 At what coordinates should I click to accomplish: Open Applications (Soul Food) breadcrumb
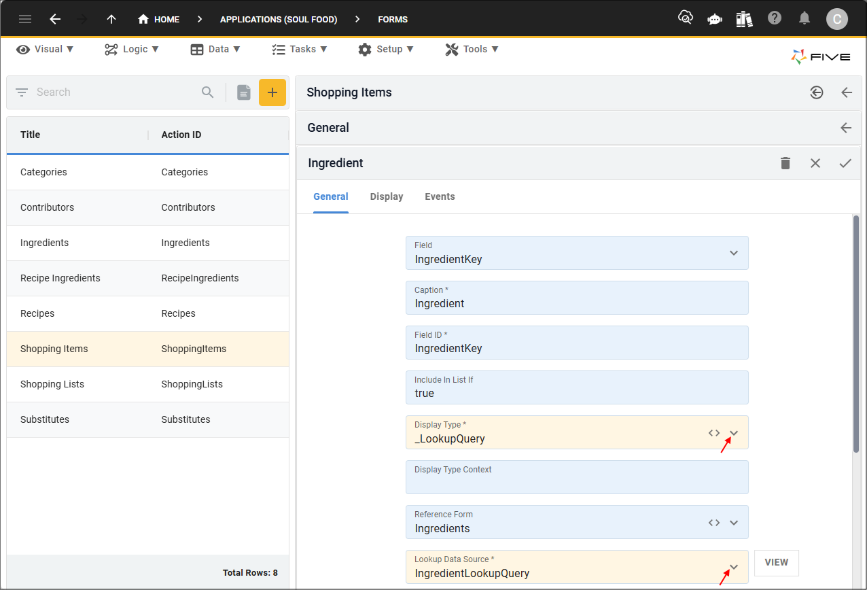tap(279, 19)
